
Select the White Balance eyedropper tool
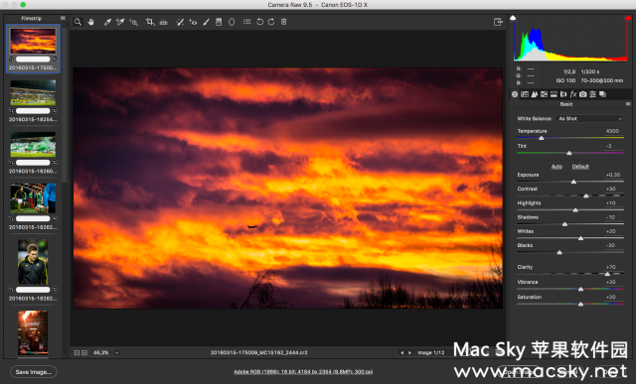107,22
